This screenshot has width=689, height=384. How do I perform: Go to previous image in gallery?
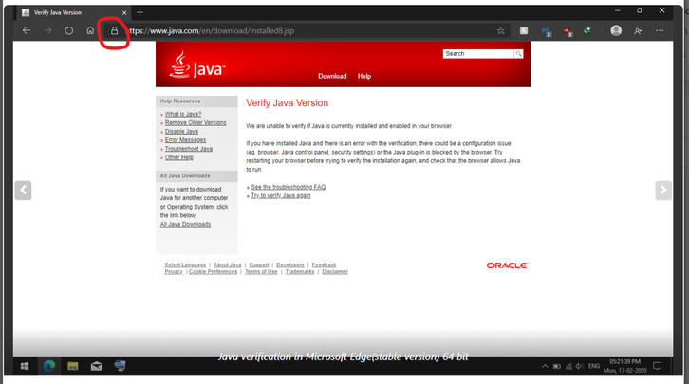tap(23, 190)
